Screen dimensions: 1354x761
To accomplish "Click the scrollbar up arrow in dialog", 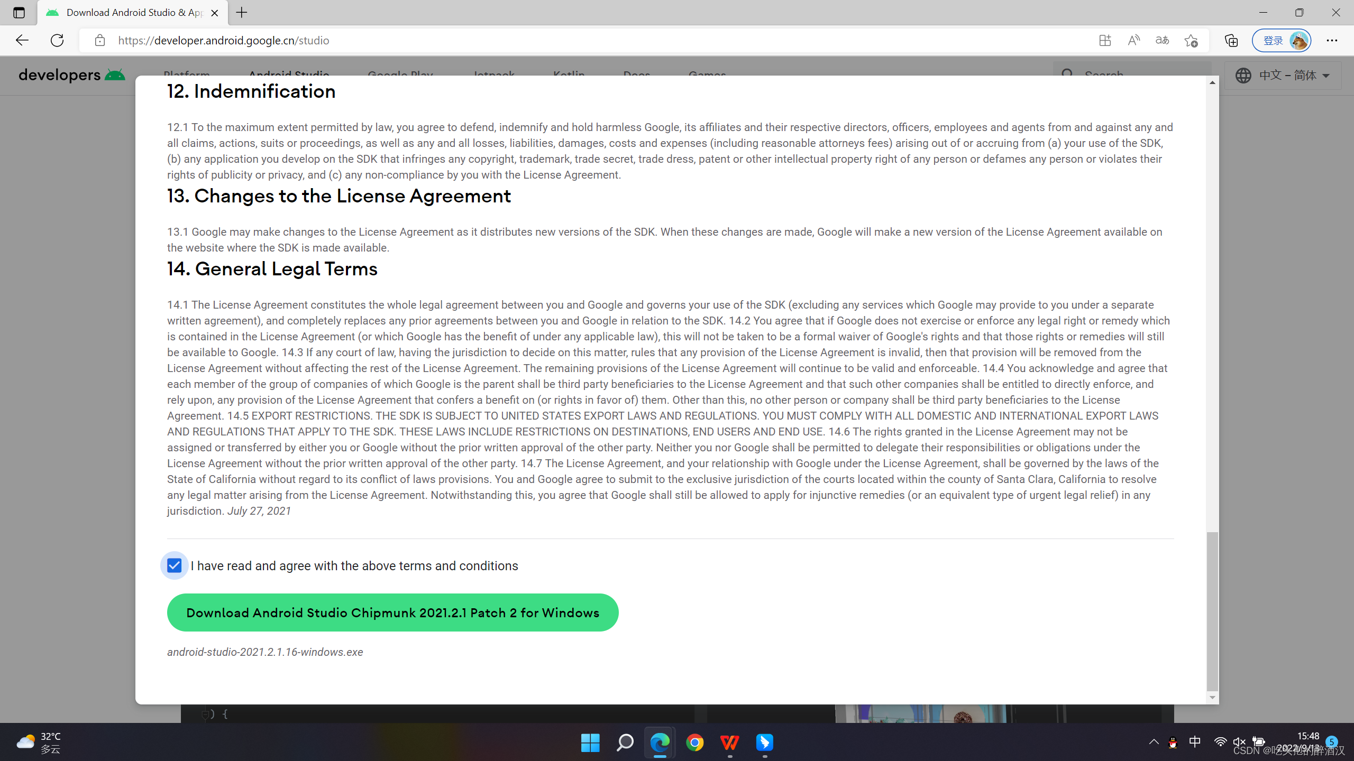I will point(1212,82).
